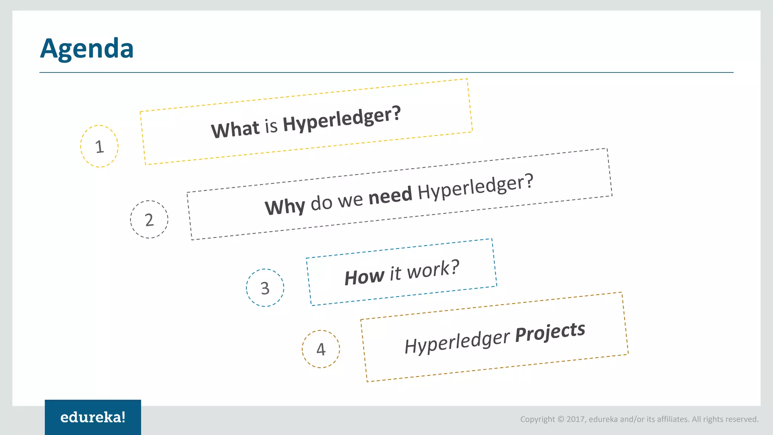The width and height of the screenshot is (773, 435).
Task: Click the gray dashed circle numbered 2
Action: click(149, 219)
